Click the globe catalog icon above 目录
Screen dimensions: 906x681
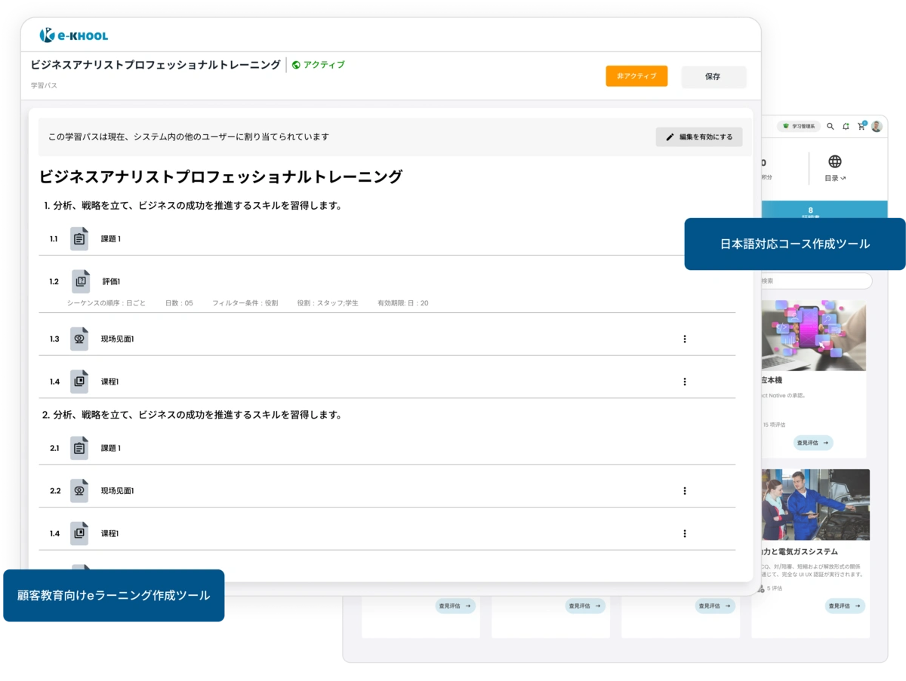pos(835,160)
